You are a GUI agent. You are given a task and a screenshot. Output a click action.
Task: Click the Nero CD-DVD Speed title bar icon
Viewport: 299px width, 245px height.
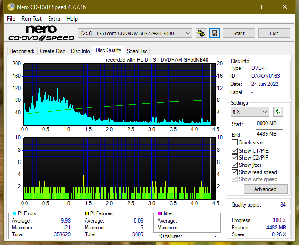click(11, 7)
